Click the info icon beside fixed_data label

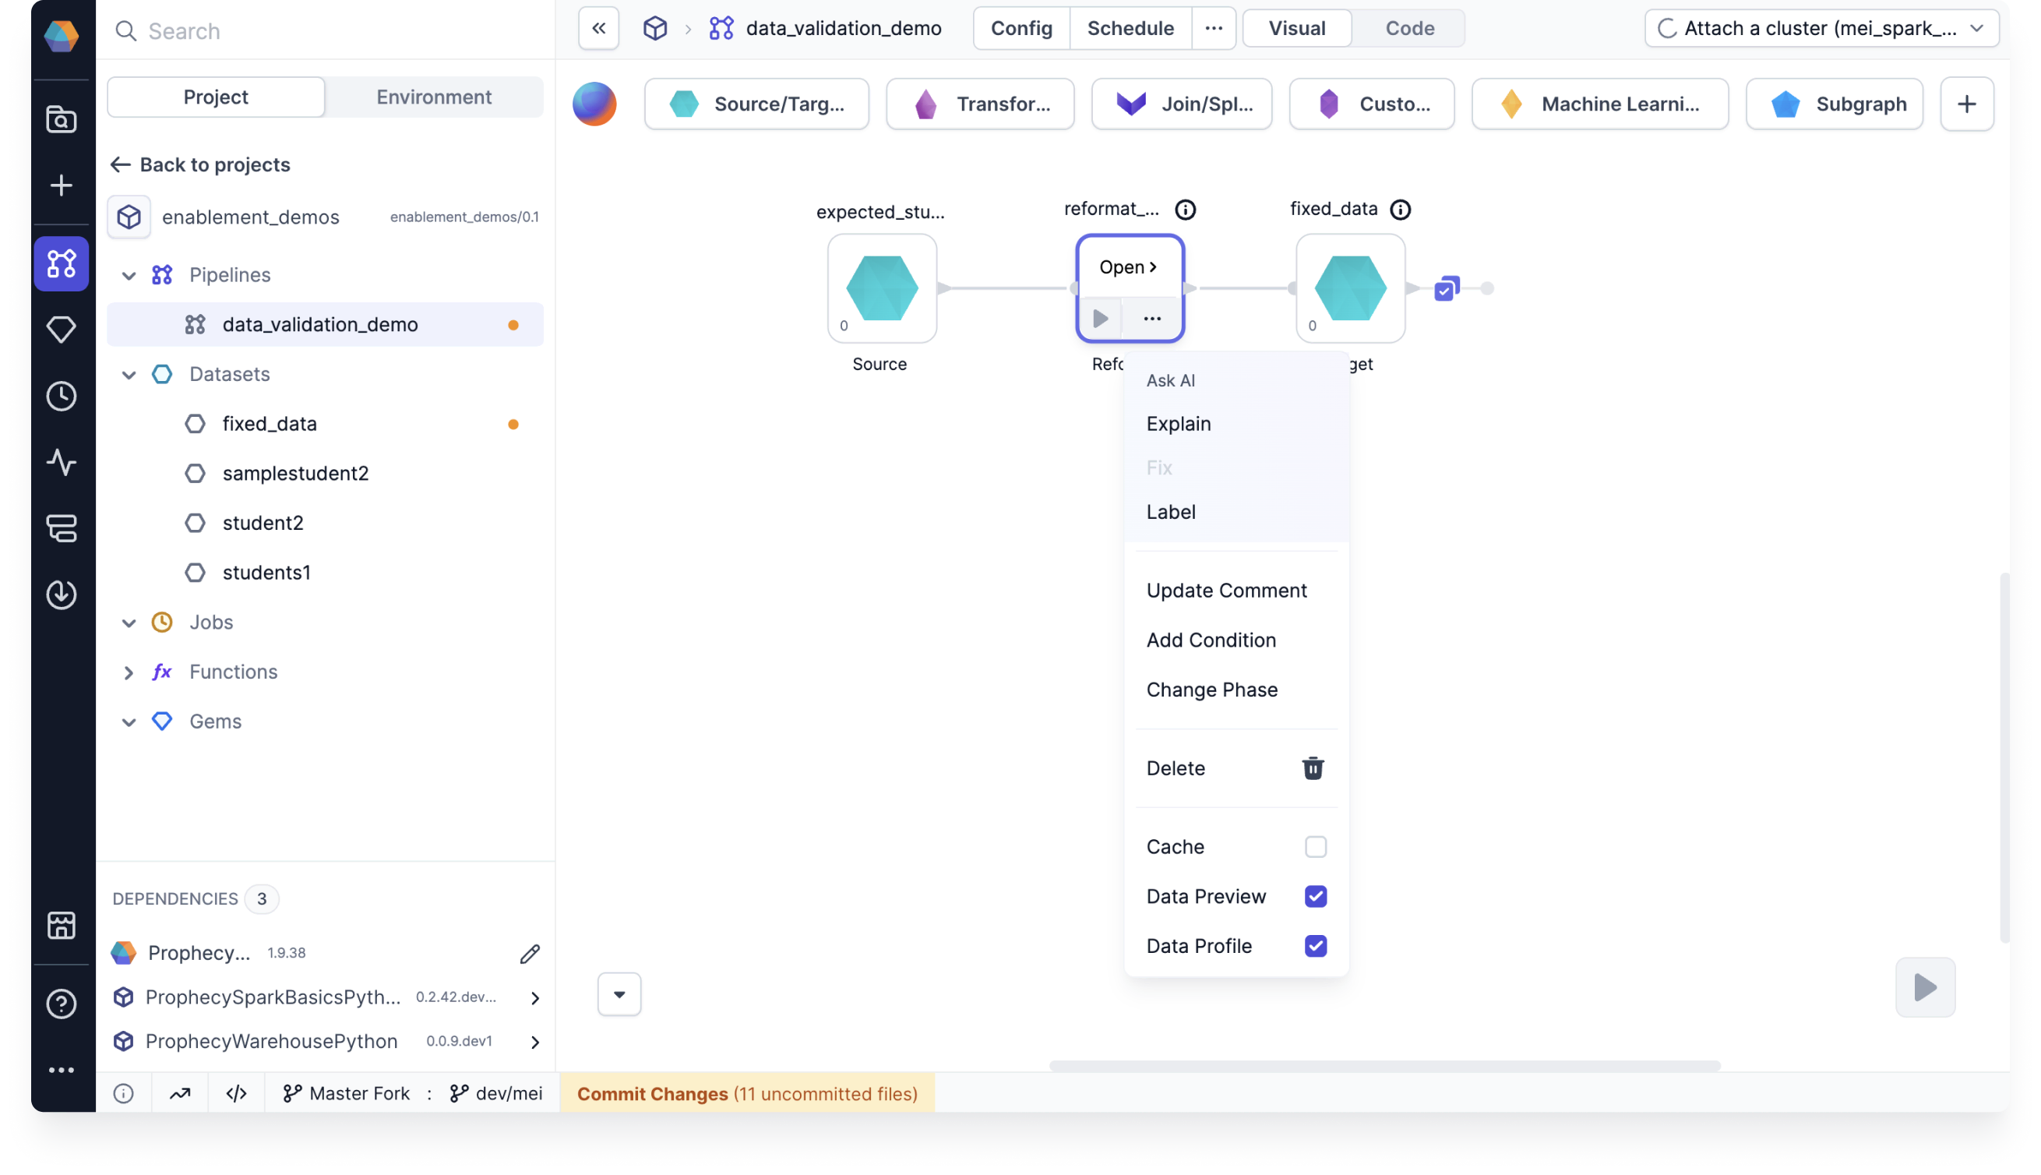[x=1401, y=210]
